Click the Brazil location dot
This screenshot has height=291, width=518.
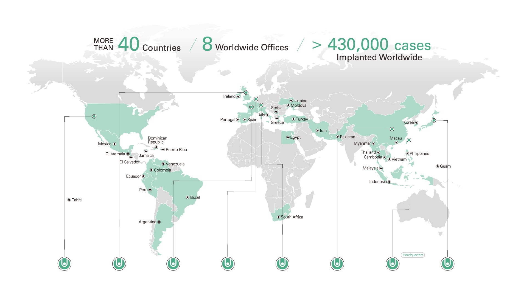click(187, 197)
